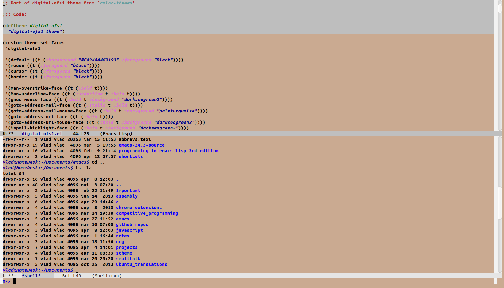Screen dimensions: 504x288
Task: Click the emacs directory in Documents listing
Action: (x=123, y=219)
